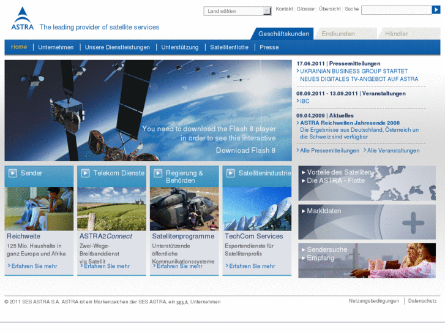The image size is (445, 334).
Task: Click the Land wählen dropdown arrow
Action: 267,11
